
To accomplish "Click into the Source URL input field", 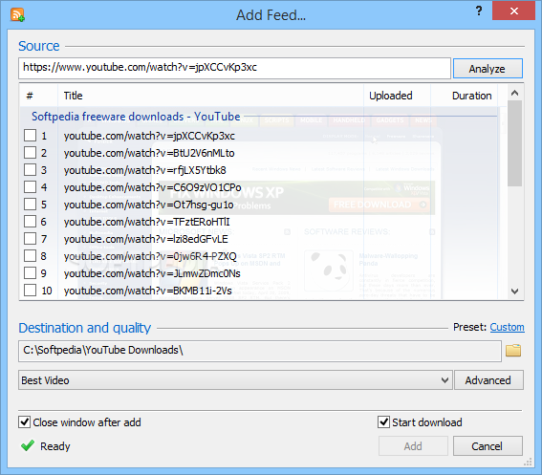I will (235, 68).
